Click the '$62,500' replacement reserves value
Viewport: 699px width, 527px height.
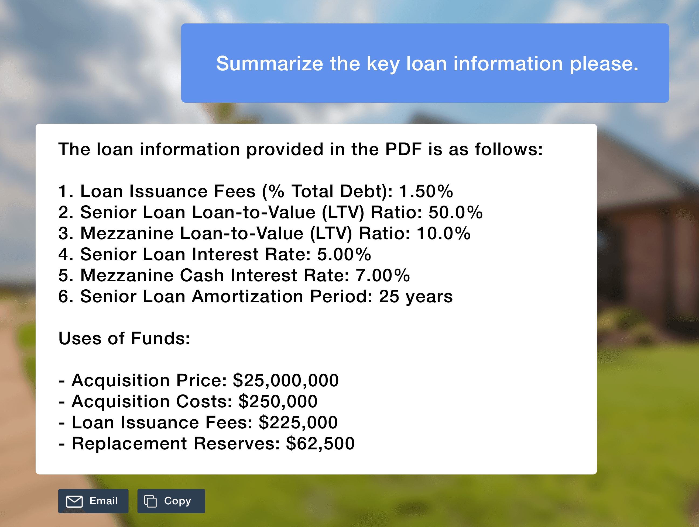320,444
